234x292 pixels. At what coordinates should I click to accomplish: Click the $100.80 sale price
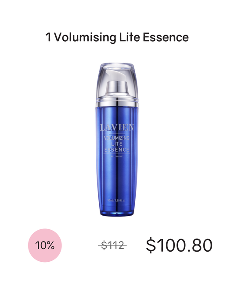tap(179, 245)
